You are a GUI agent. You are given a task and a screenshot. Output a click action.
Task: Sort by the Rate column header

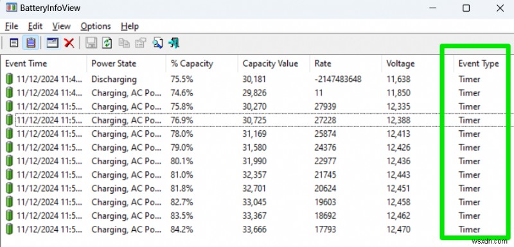point(346,64)
